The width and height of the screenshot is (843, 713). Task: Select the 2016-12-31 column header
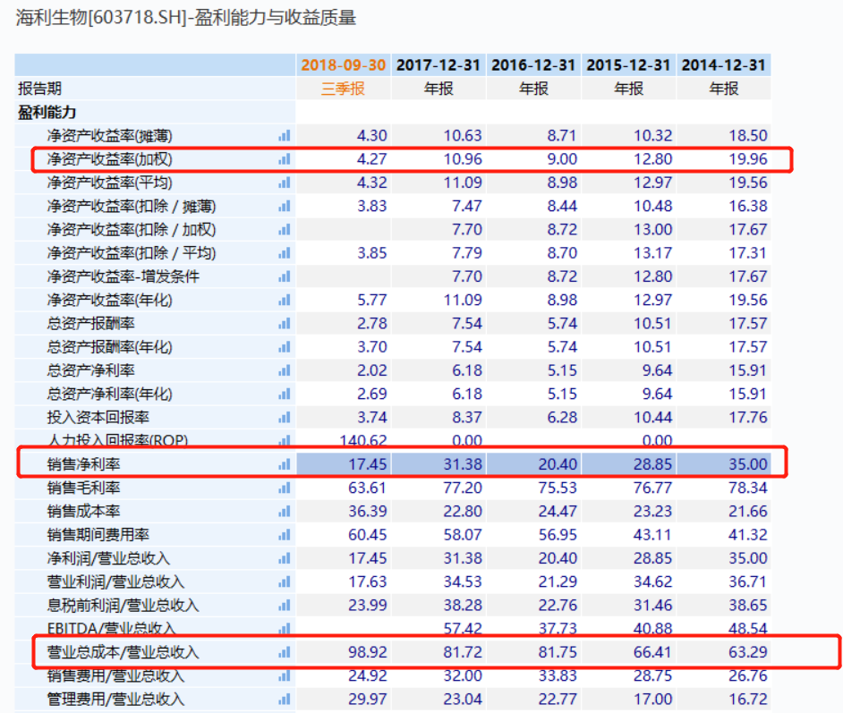click(533, 65)
